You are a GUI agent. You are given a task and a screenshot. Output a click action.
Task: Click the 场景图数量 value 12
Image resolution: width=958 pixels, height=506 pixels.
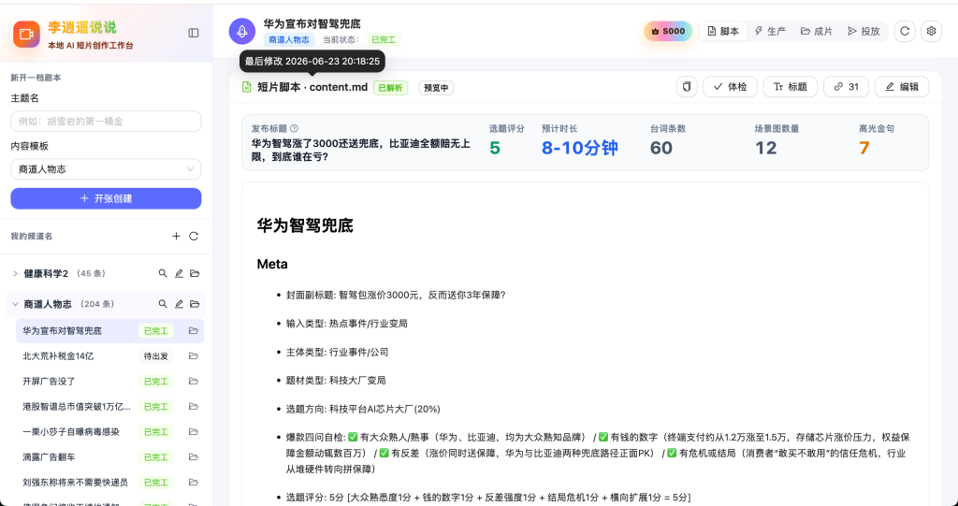point(765,148)
